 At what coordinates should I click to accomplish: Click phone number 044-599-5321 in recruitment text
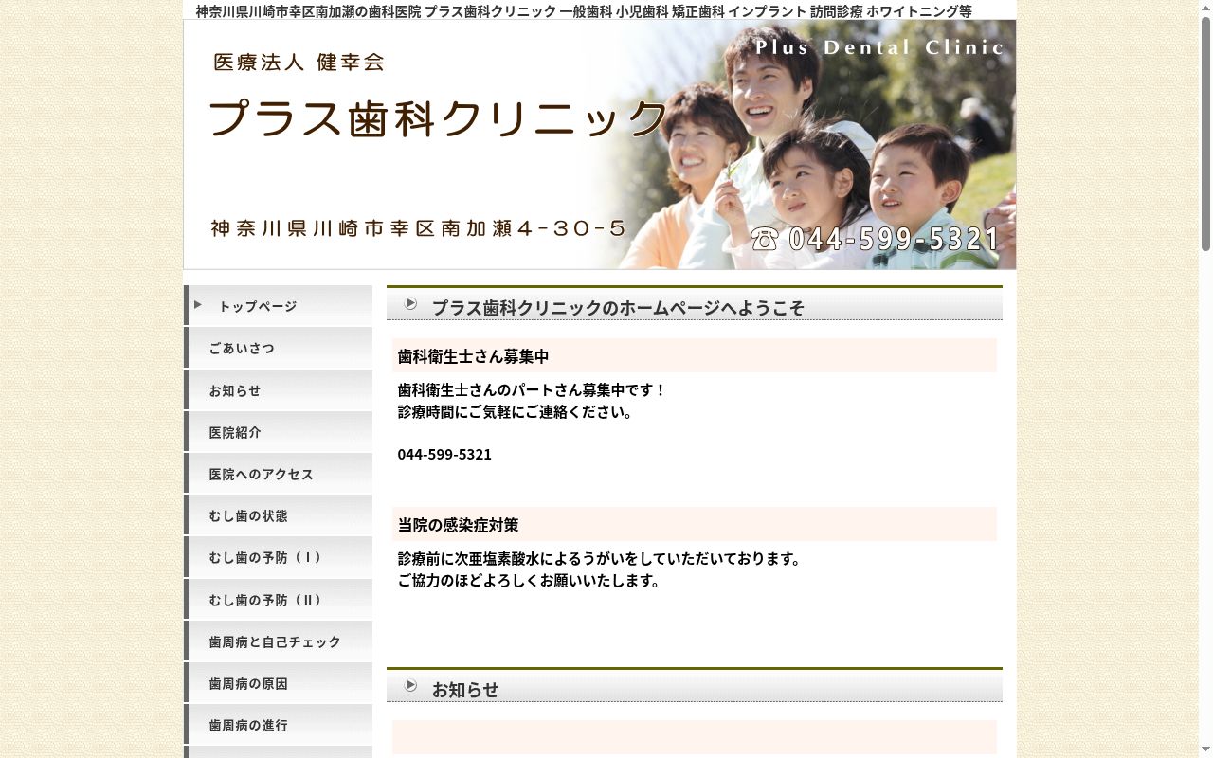(444, 454)
